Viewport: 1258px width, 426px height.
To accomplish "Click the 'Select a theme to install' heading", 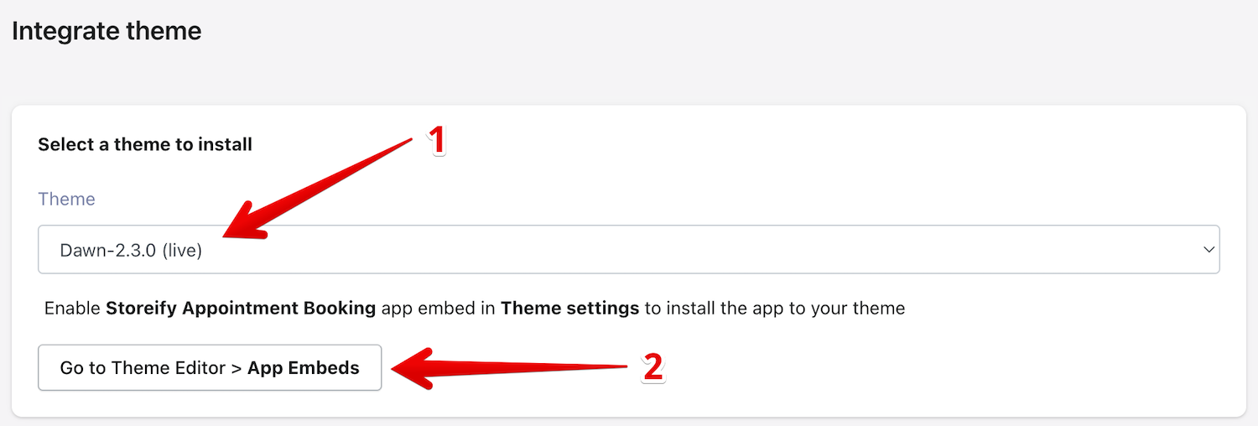I will pyautogui.click(x=145, y=144).
